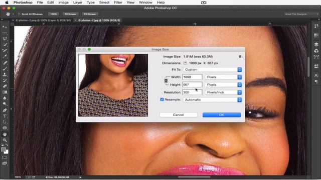This screenshot has height=180, width=321.
Task: Select the Dodge tool
Action: [5, 104]
